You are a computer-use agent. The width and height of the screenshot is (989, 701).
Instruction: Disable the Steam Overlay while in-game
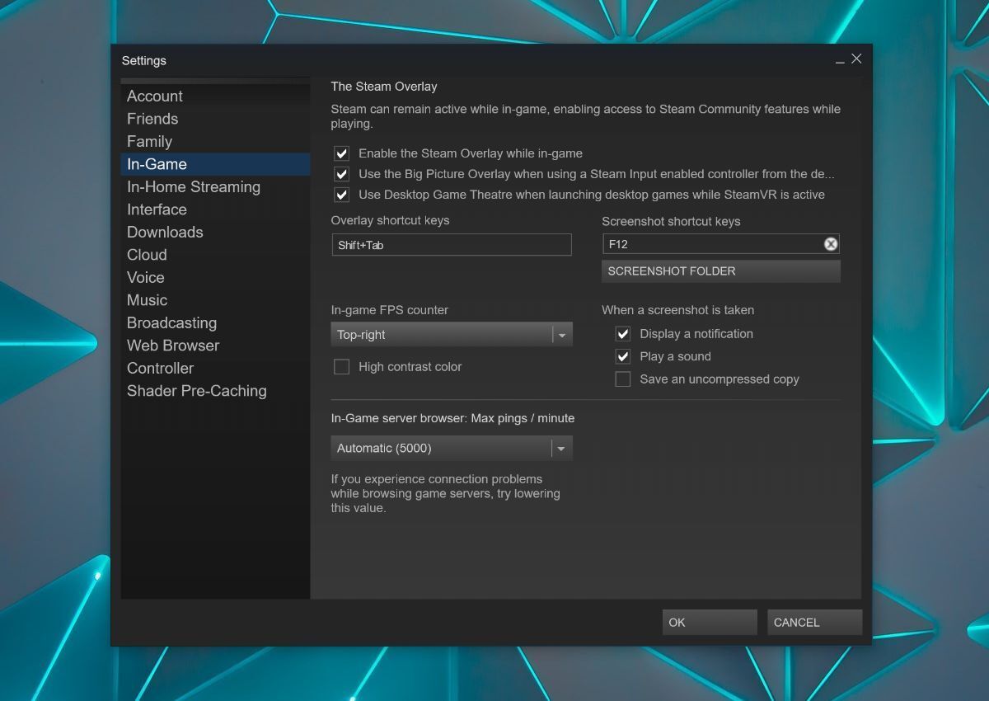click(341, 153)
